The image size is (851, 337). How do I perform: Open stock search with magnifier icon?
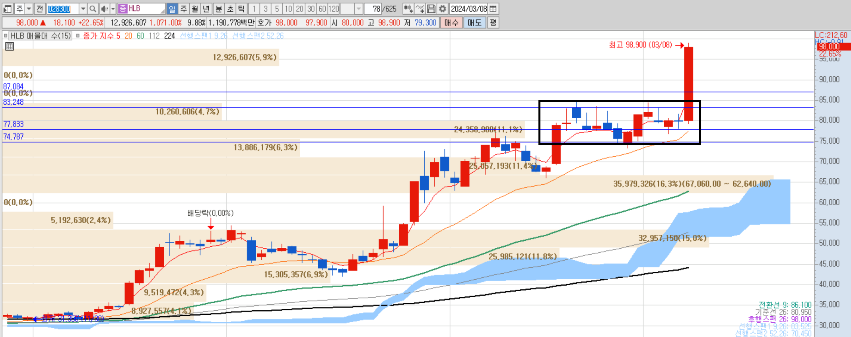point(93,9)
